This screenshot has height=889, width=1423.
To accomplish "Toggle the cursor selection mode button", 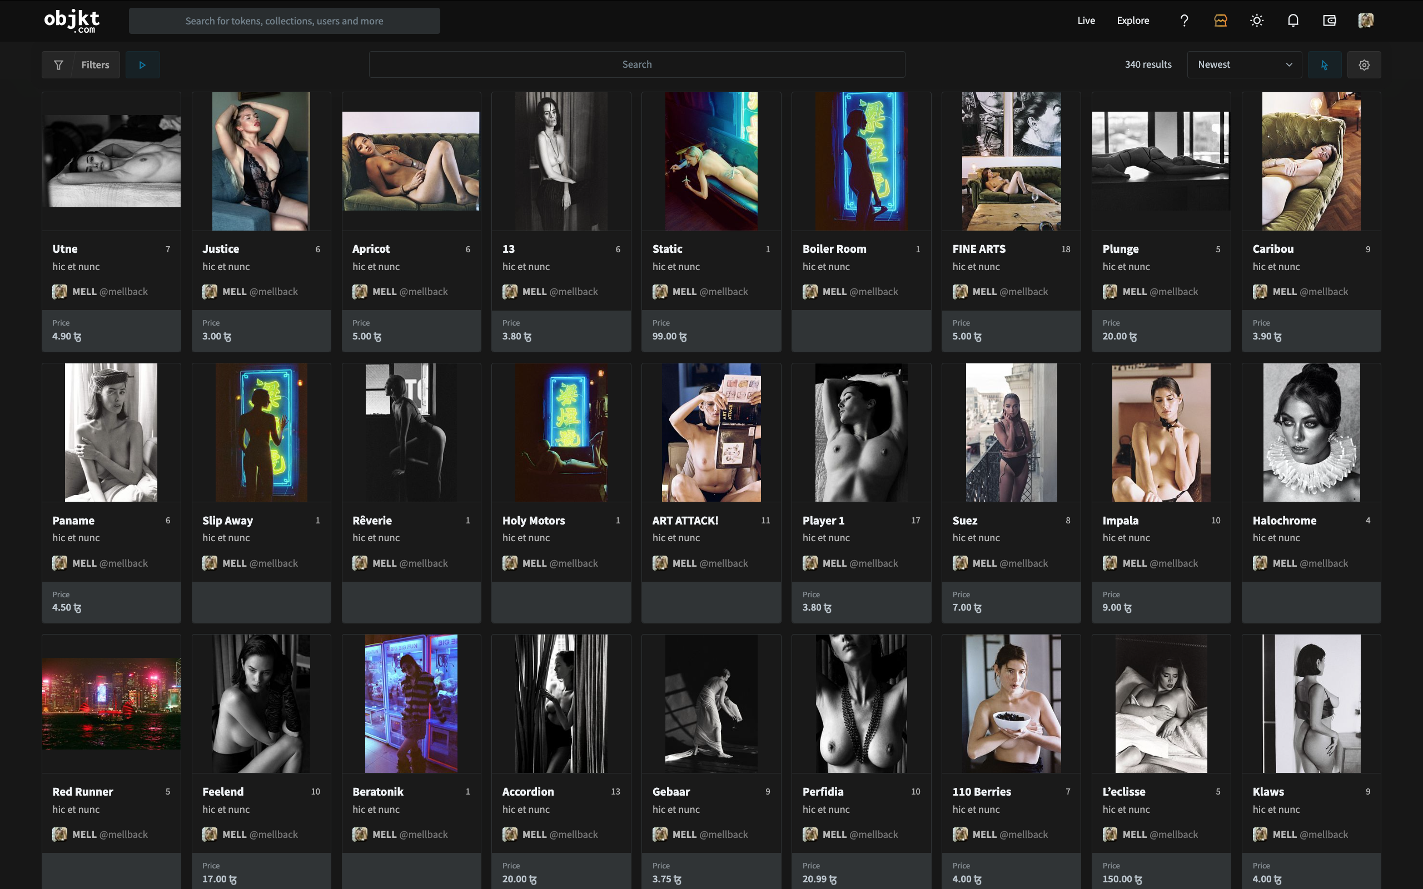I will (x=1324, y=64).
